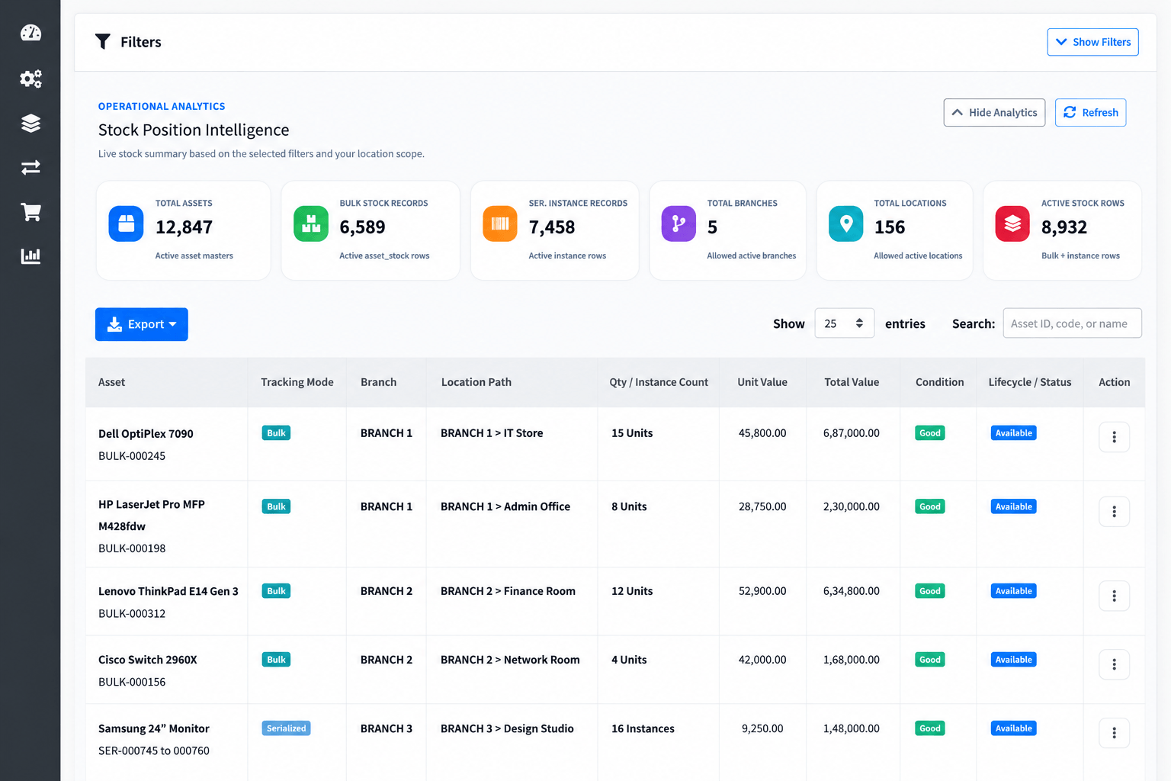
Task: Expand the Show Filters panel
Action: (1092, 42)
